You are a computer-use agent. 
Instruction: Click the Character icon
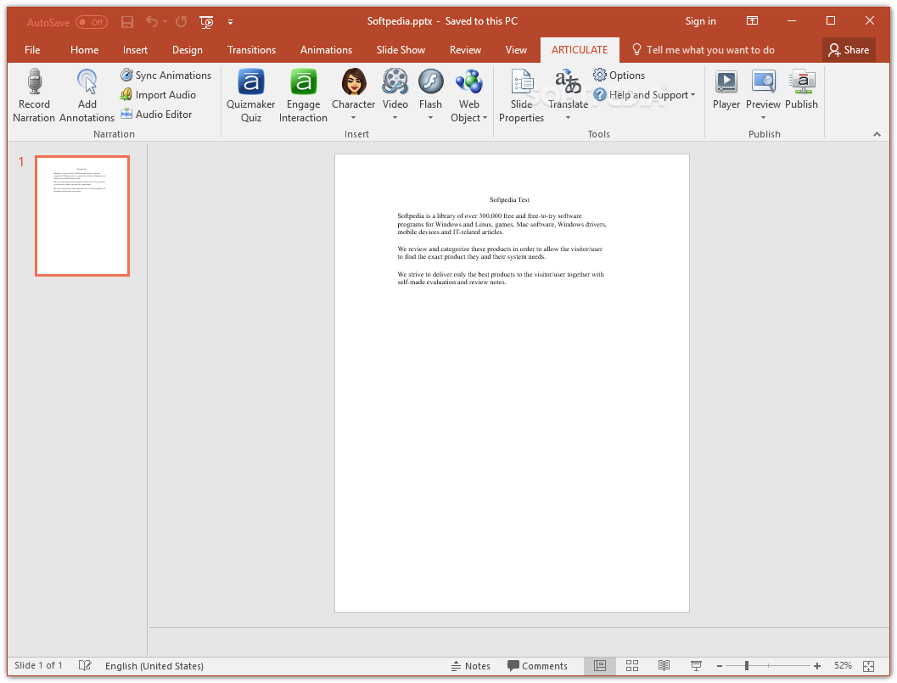coord(354,81)
